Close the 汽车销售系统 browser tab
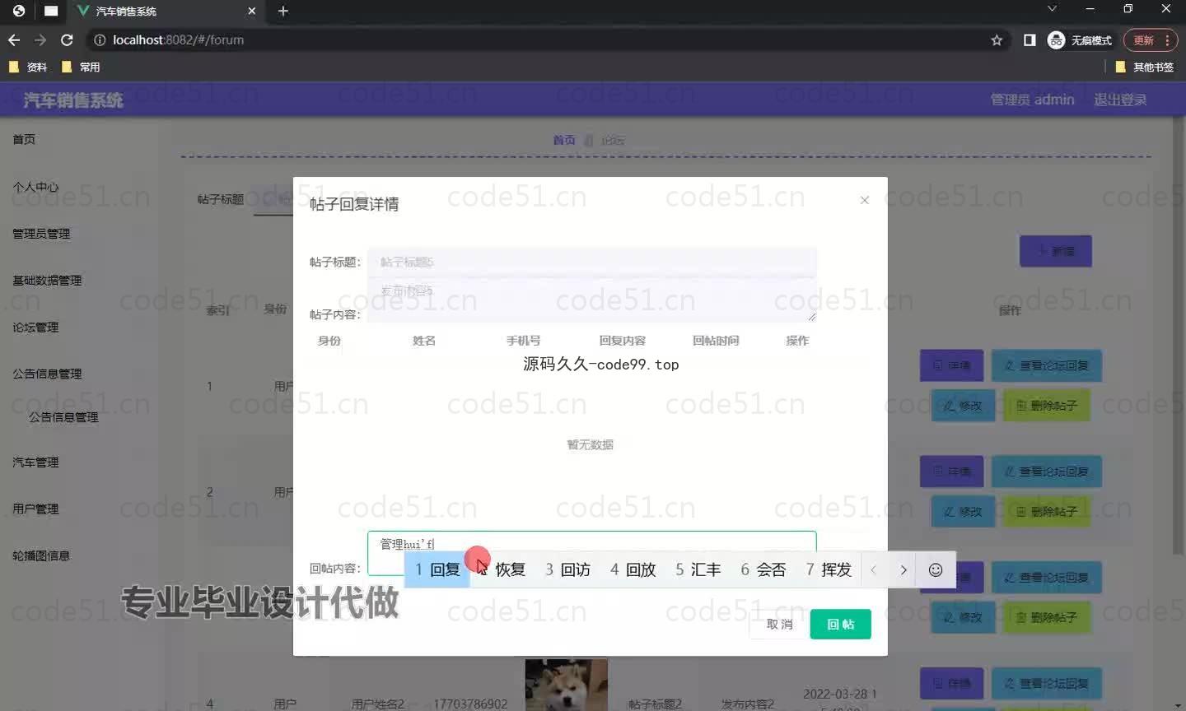This screenshot has width=1186, height=711. coord(252,11)
